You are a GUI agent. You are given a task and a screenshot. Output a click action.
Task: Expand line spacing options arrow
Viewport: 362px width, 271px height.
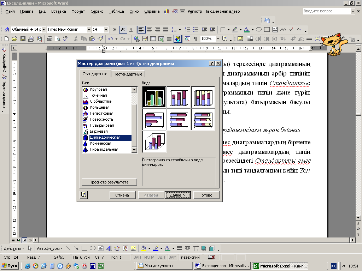point(180,30)
